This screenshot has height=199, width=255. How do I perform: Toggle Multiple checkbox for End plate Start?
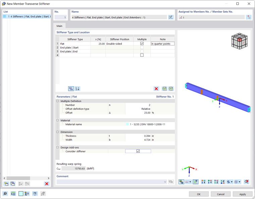[142, 47]
